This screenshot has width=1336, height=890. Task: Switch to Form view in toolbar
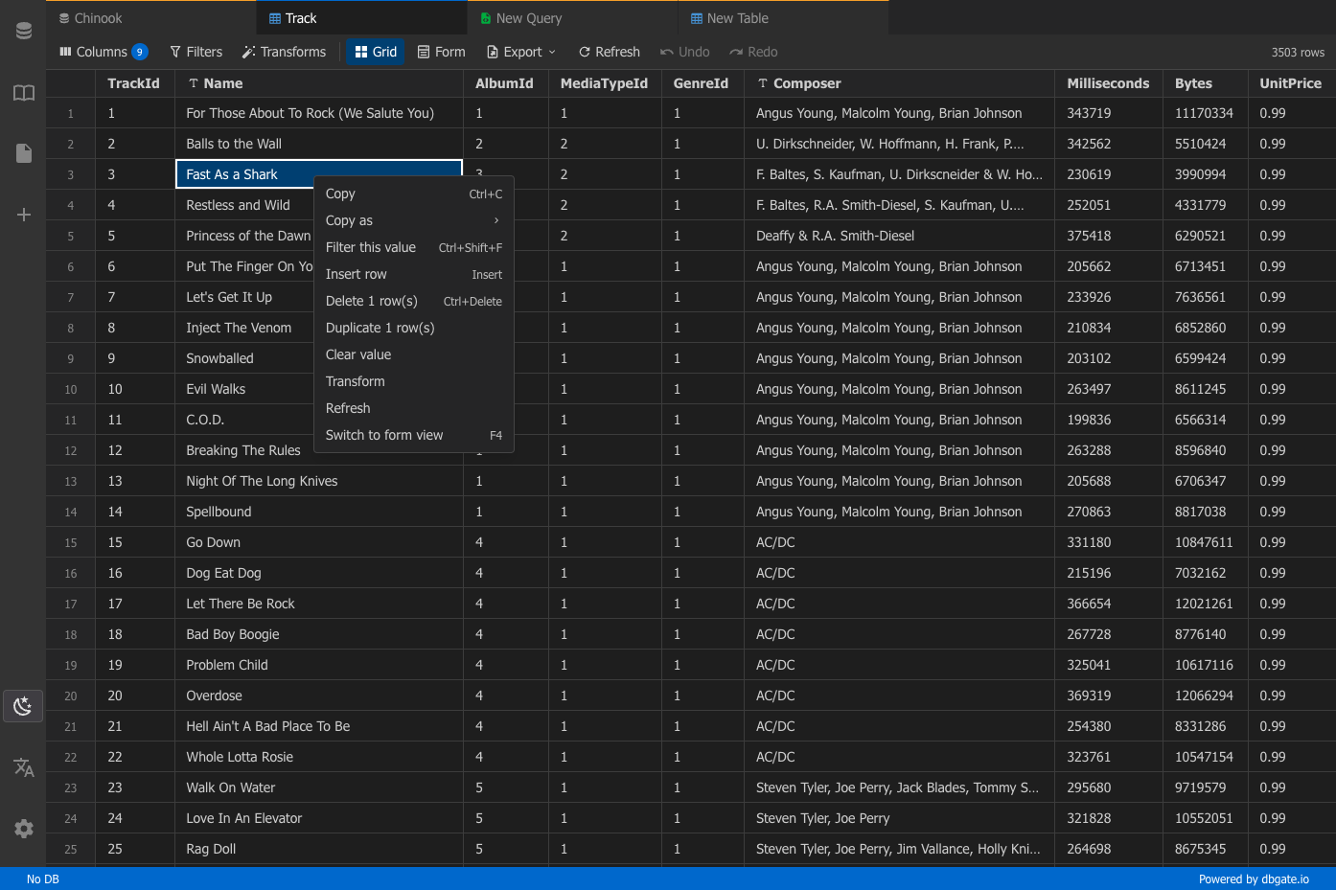tap(441, 52)
